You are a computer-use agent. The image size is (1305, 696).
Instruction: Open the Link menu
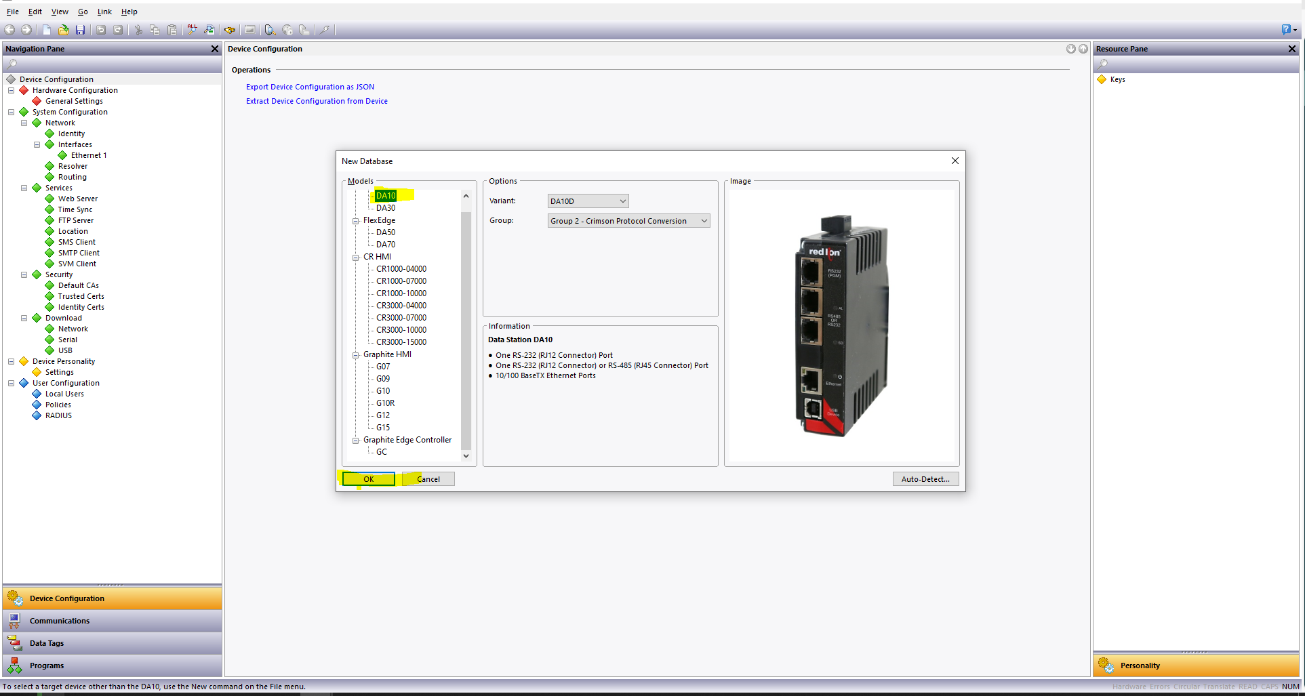point(104,12)
